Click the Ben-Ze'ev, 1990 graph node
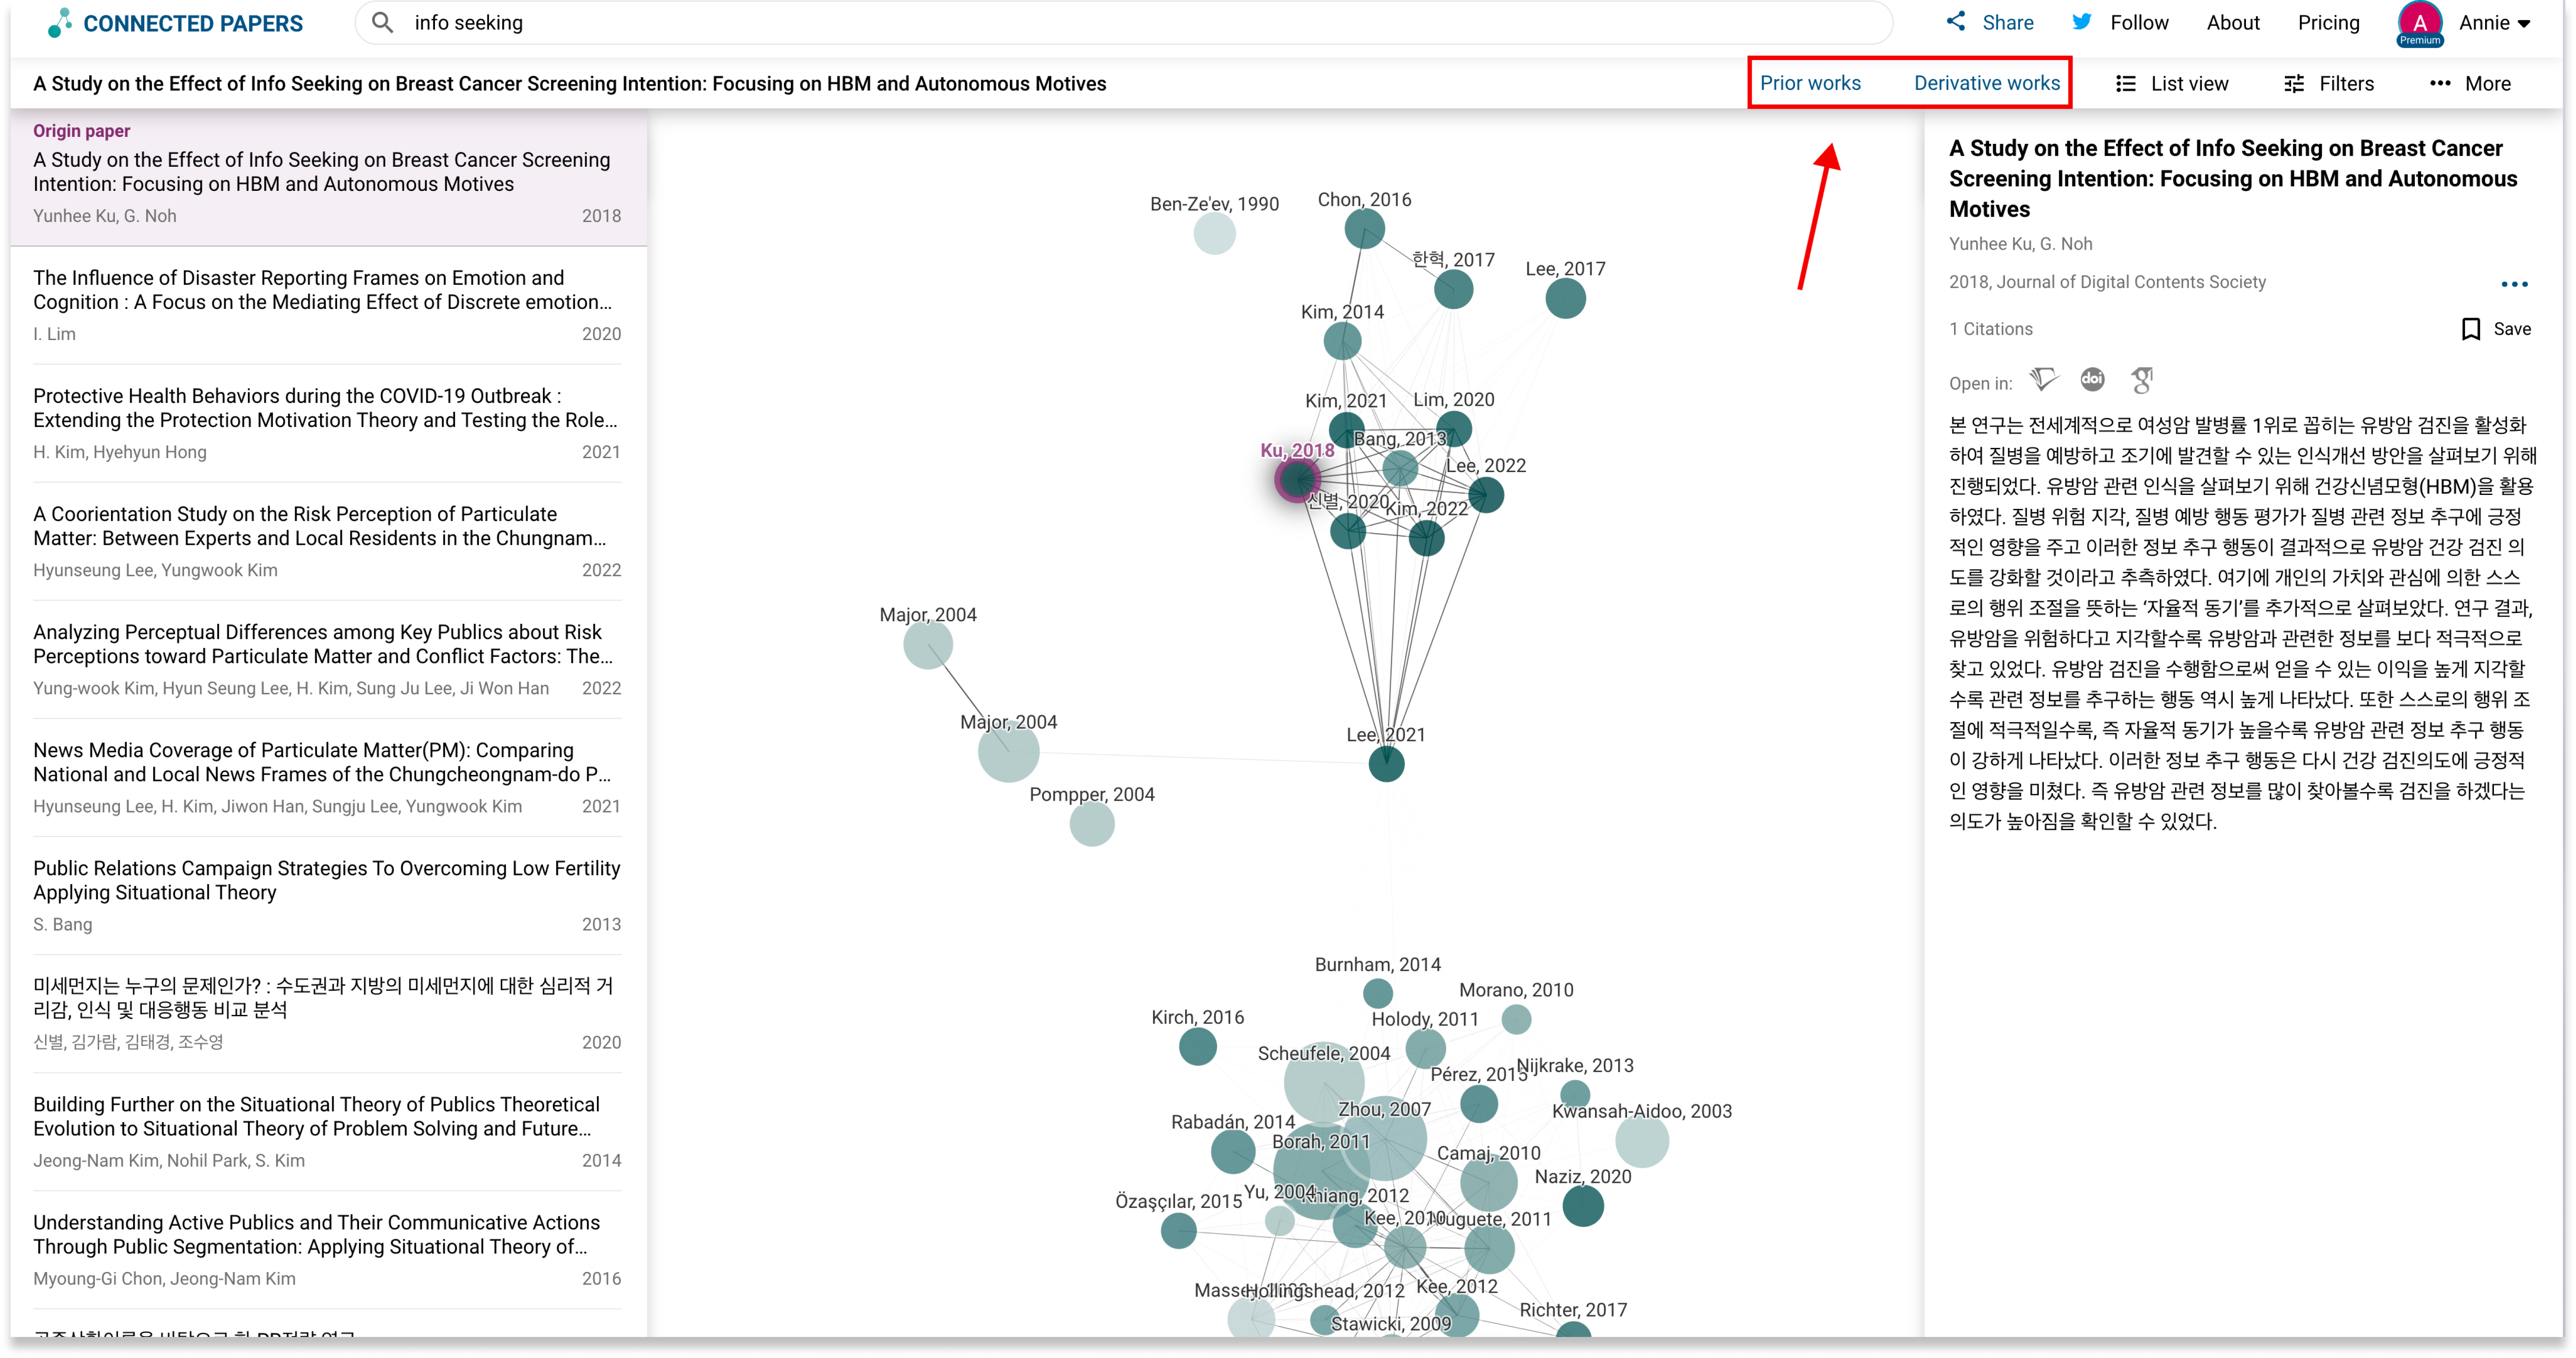This screenshot has height=1358, width=2576. [1214, 234]
